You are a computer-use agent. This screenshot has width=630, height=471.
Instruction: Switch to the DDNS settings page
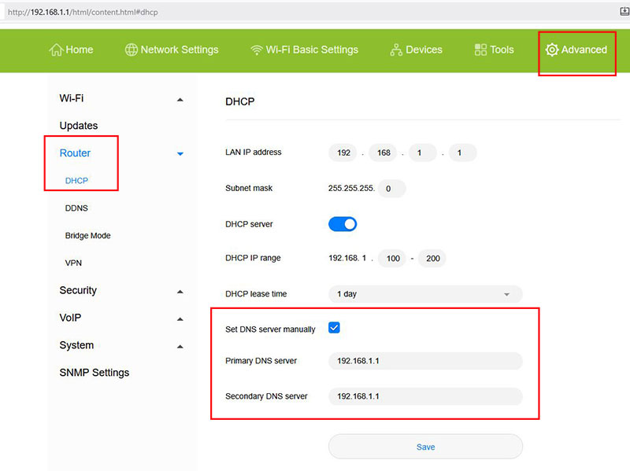(x=76, y=208)
